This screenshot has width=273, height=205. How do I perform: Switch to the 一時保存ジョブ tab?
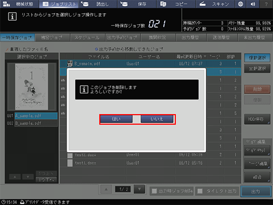coord(17,38)
